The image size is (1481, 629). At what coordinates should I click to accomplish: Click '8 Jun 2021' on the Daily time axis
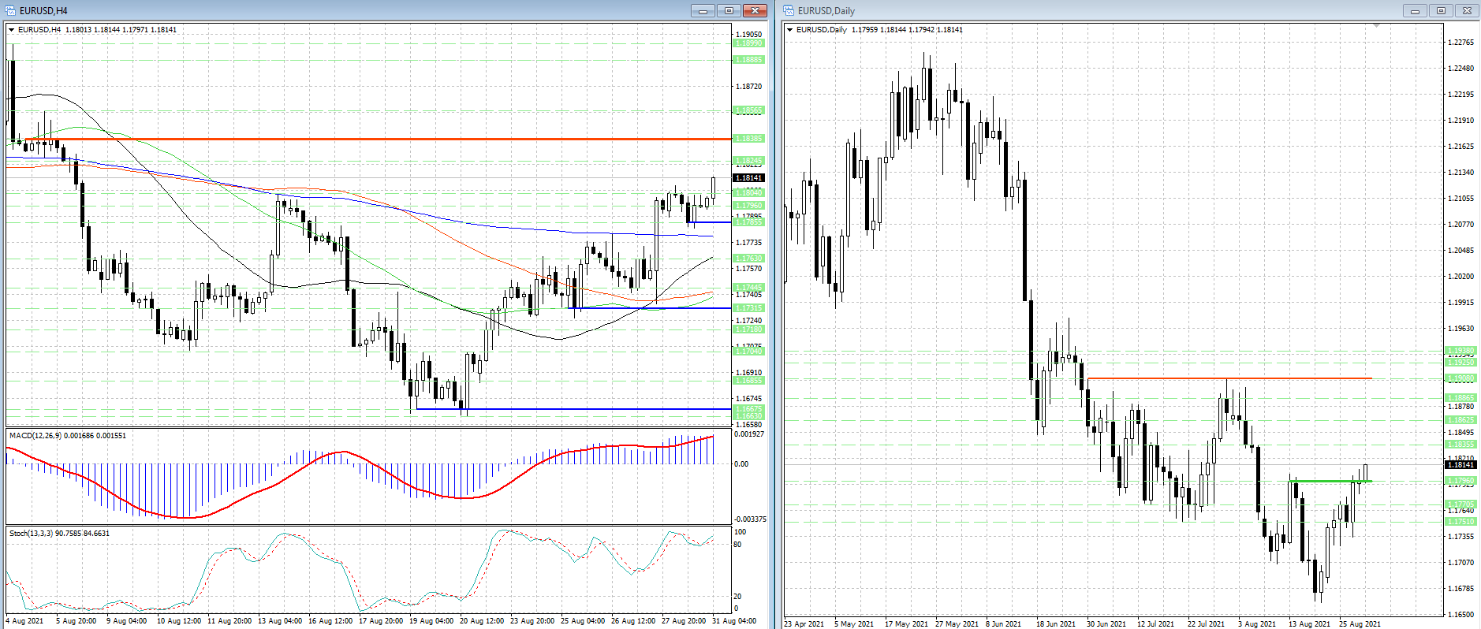(x=1003, y=624)
